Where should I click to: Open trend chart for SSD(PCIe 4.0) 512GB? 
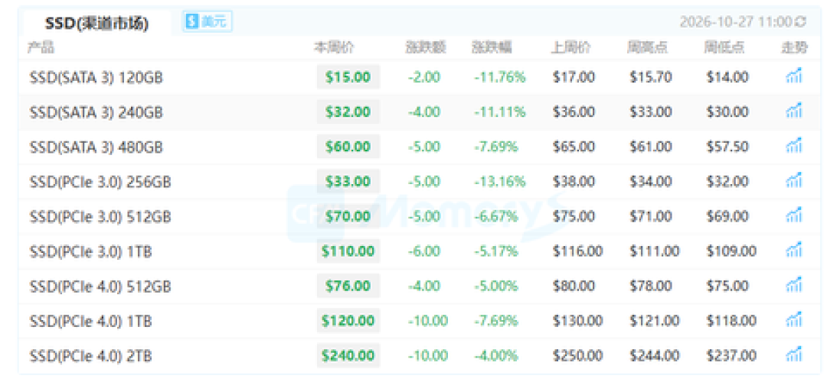[794, 286]
